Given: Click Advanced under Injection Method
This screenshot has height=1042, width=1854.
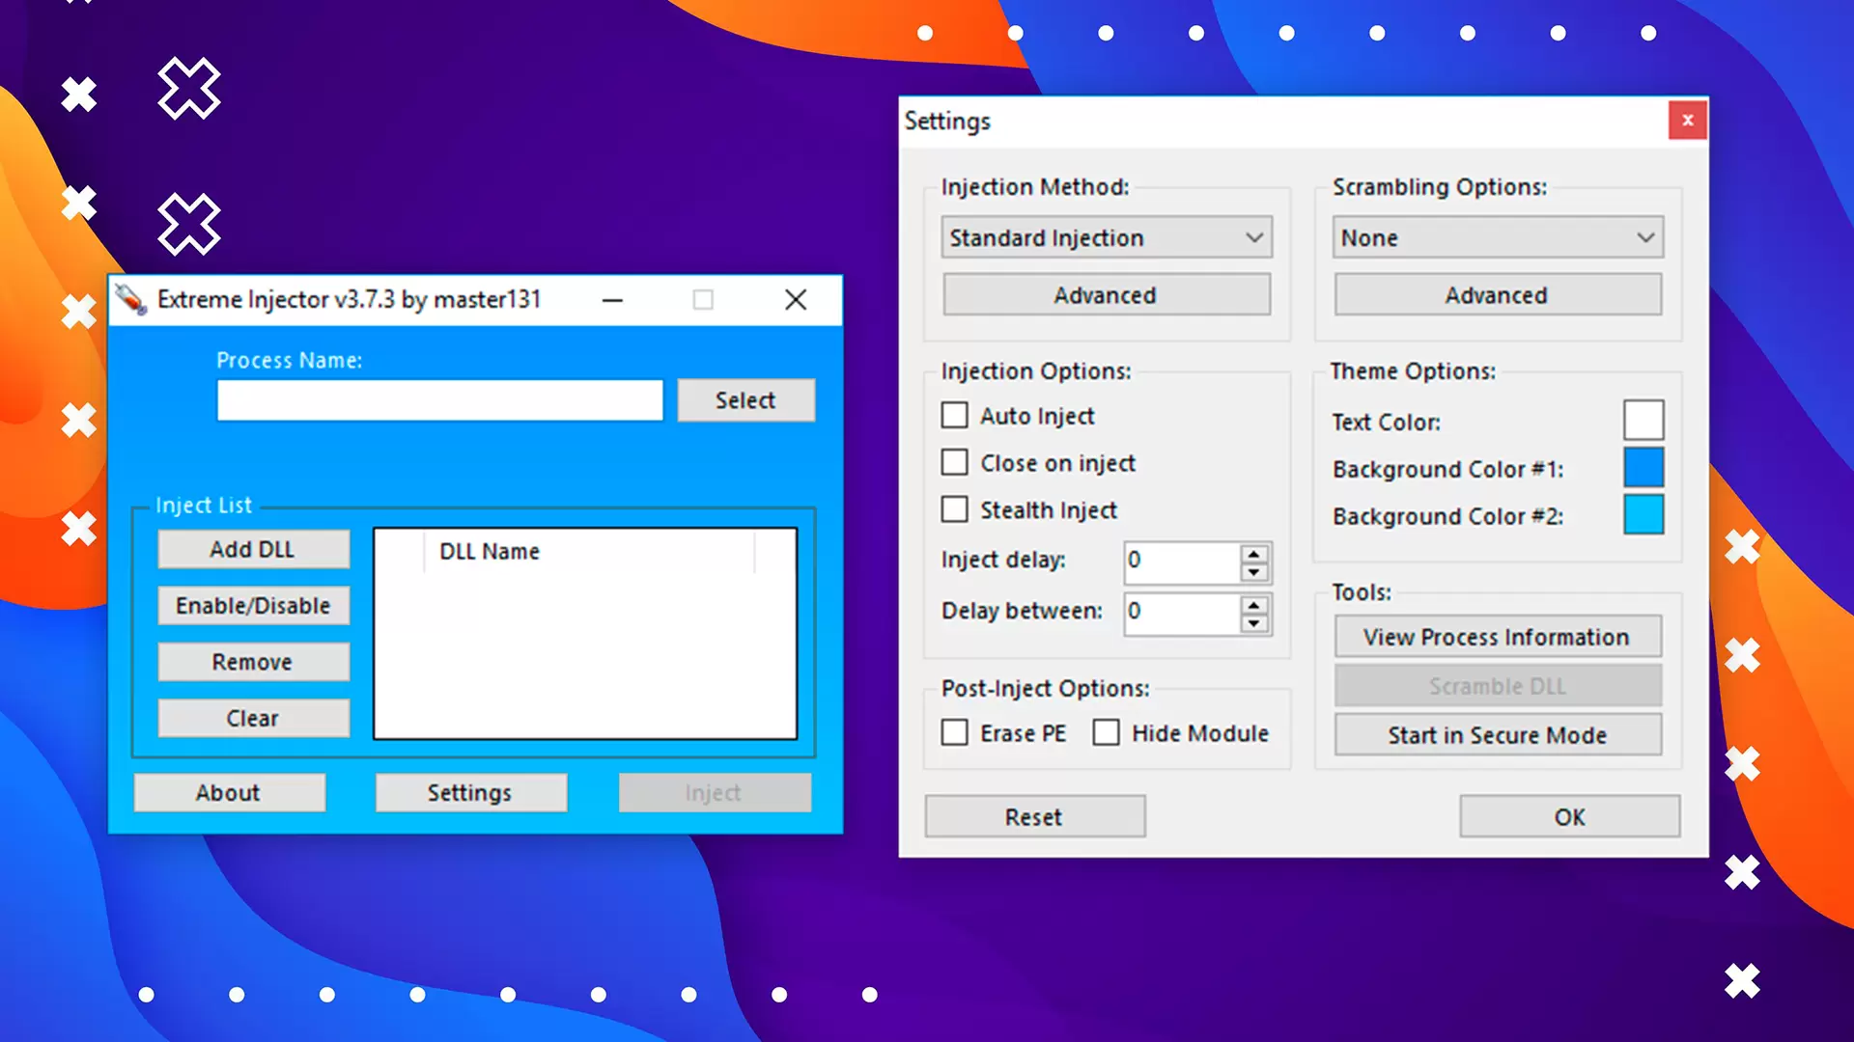Looking at the screenshot, I should [1107, 295].
